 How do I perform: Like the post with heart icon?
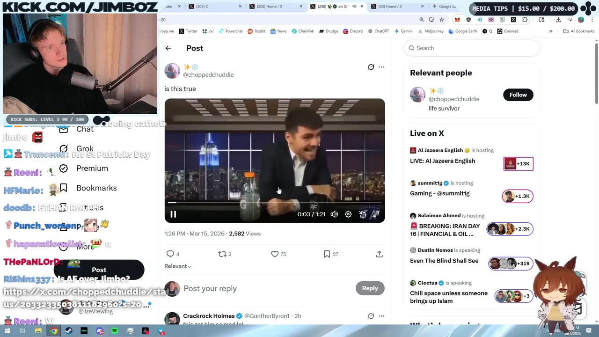click(x=275, y=254)
